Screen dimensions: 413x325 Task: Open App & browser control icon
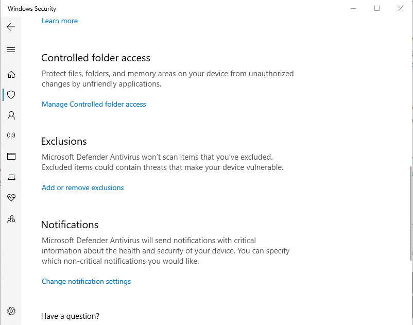[11, 157]
